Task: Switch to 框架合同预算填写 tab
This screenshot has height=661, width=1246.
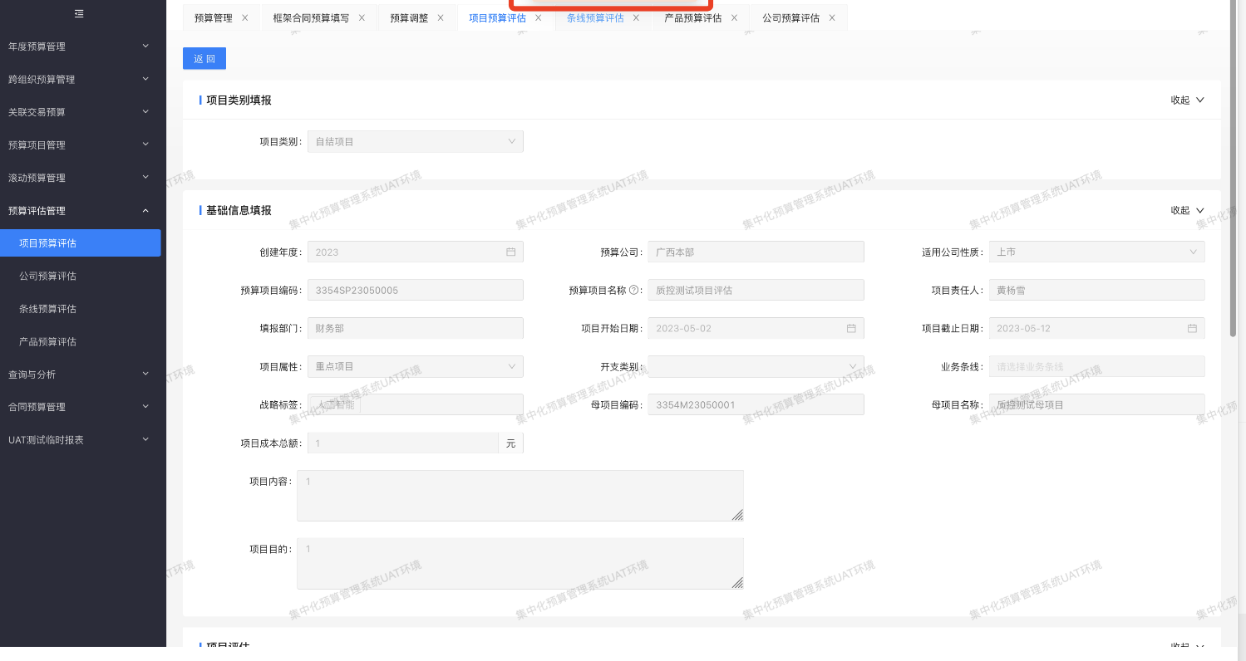Action: (311, 17)
